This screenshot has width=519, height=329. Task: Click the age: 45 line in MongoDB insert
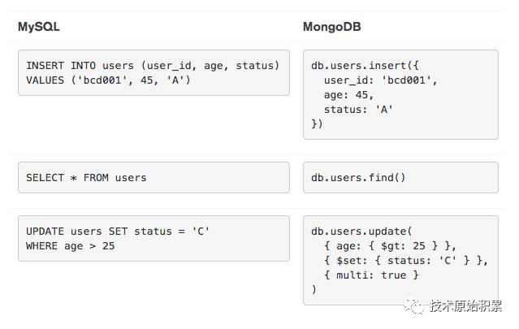(x=349, y=94)
